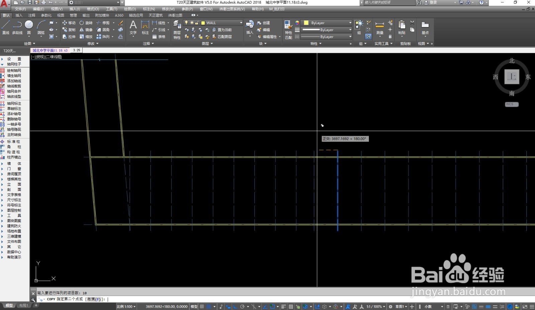
Task: Click the Linear (线性) dimension button
Action: [x=159, y=23]
